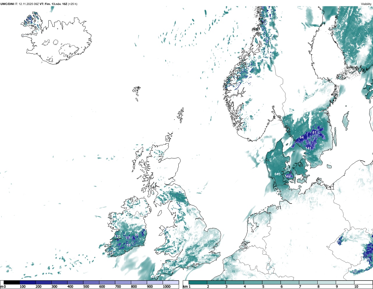Select the palest 9–10 km legend swatch
373x289 pixels.
345,282
